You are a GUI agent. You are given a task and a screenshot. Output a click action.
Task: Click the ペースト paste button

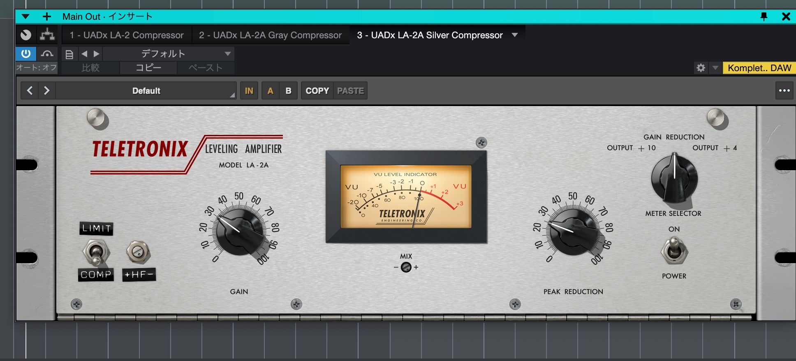[x=206, y=68]
